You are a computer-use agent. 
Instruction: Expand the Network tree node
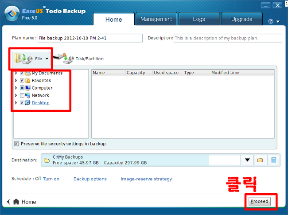[x=16, y=95]
